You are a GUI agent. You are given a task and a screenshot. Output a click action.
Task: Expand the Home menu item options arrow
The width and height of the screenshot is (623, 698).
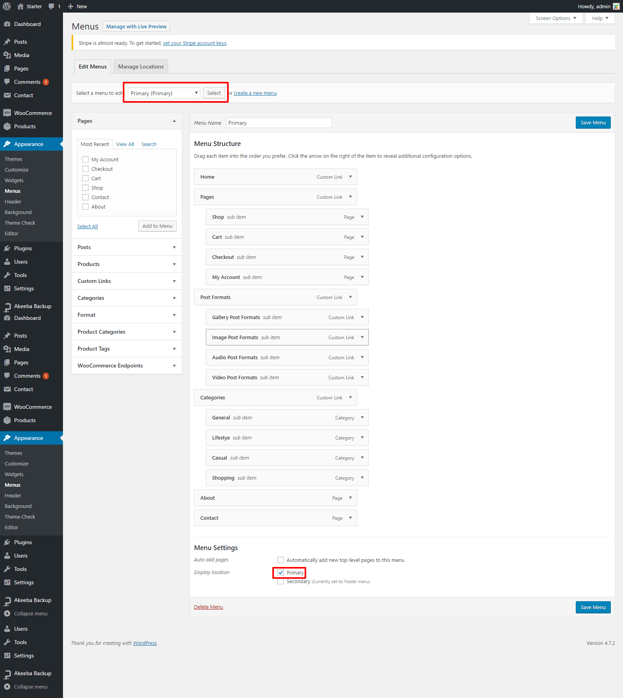[x=350, y=177]
